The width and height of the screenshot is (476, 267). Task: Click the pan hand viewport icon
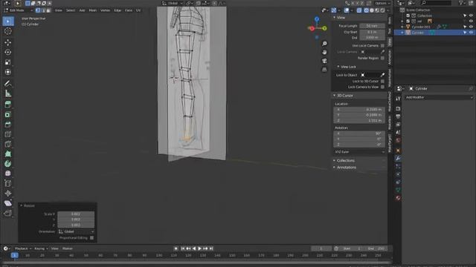coord(324,53)
